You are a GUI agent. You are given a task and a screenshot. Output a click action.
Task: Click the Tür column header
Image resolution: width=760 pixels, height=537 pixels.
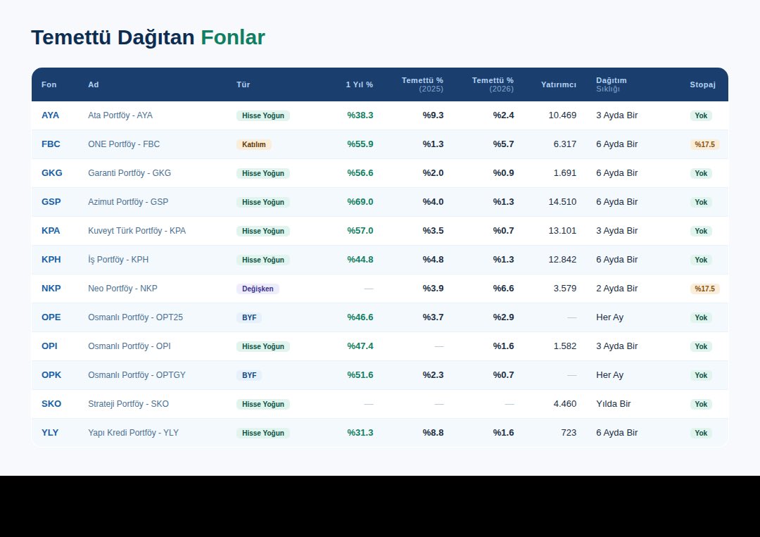point(243,84)
